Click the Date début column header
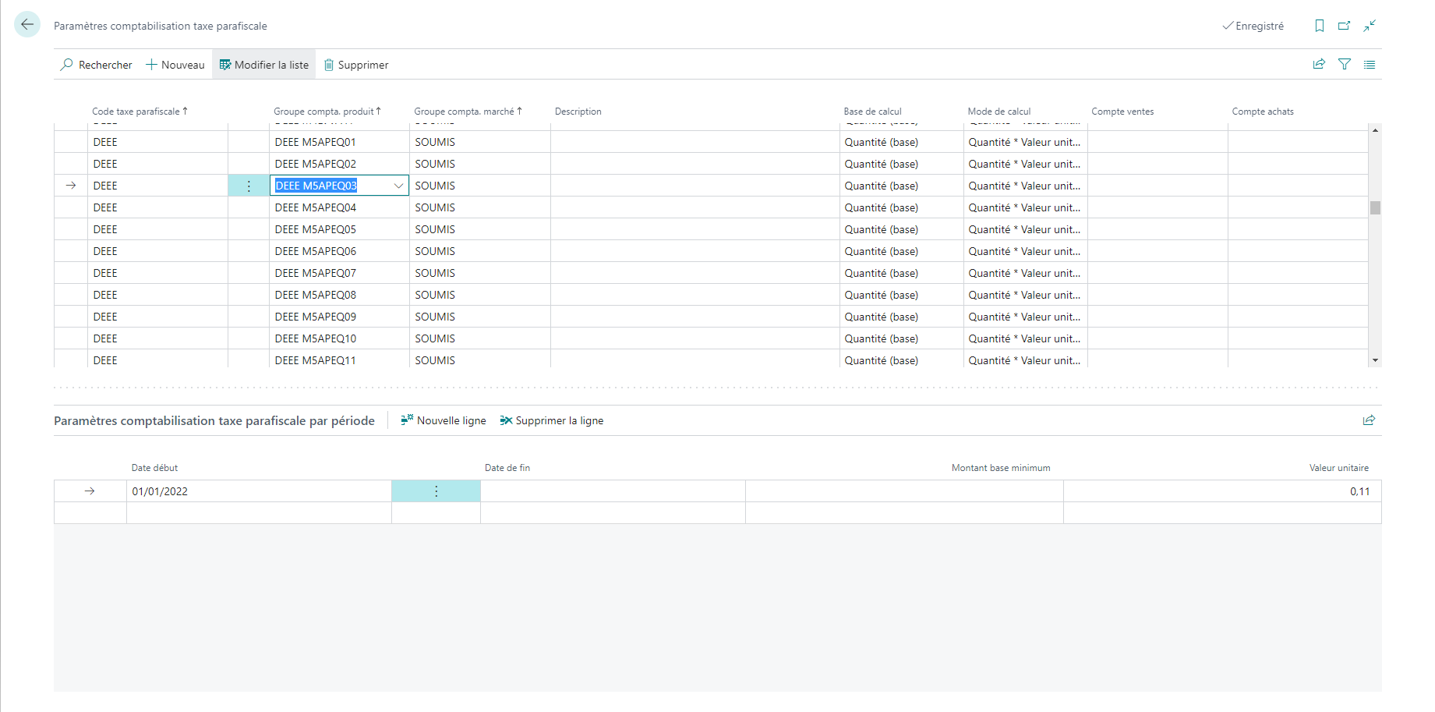The width and height of the screenshot is (1435, 712). point(154,468)
